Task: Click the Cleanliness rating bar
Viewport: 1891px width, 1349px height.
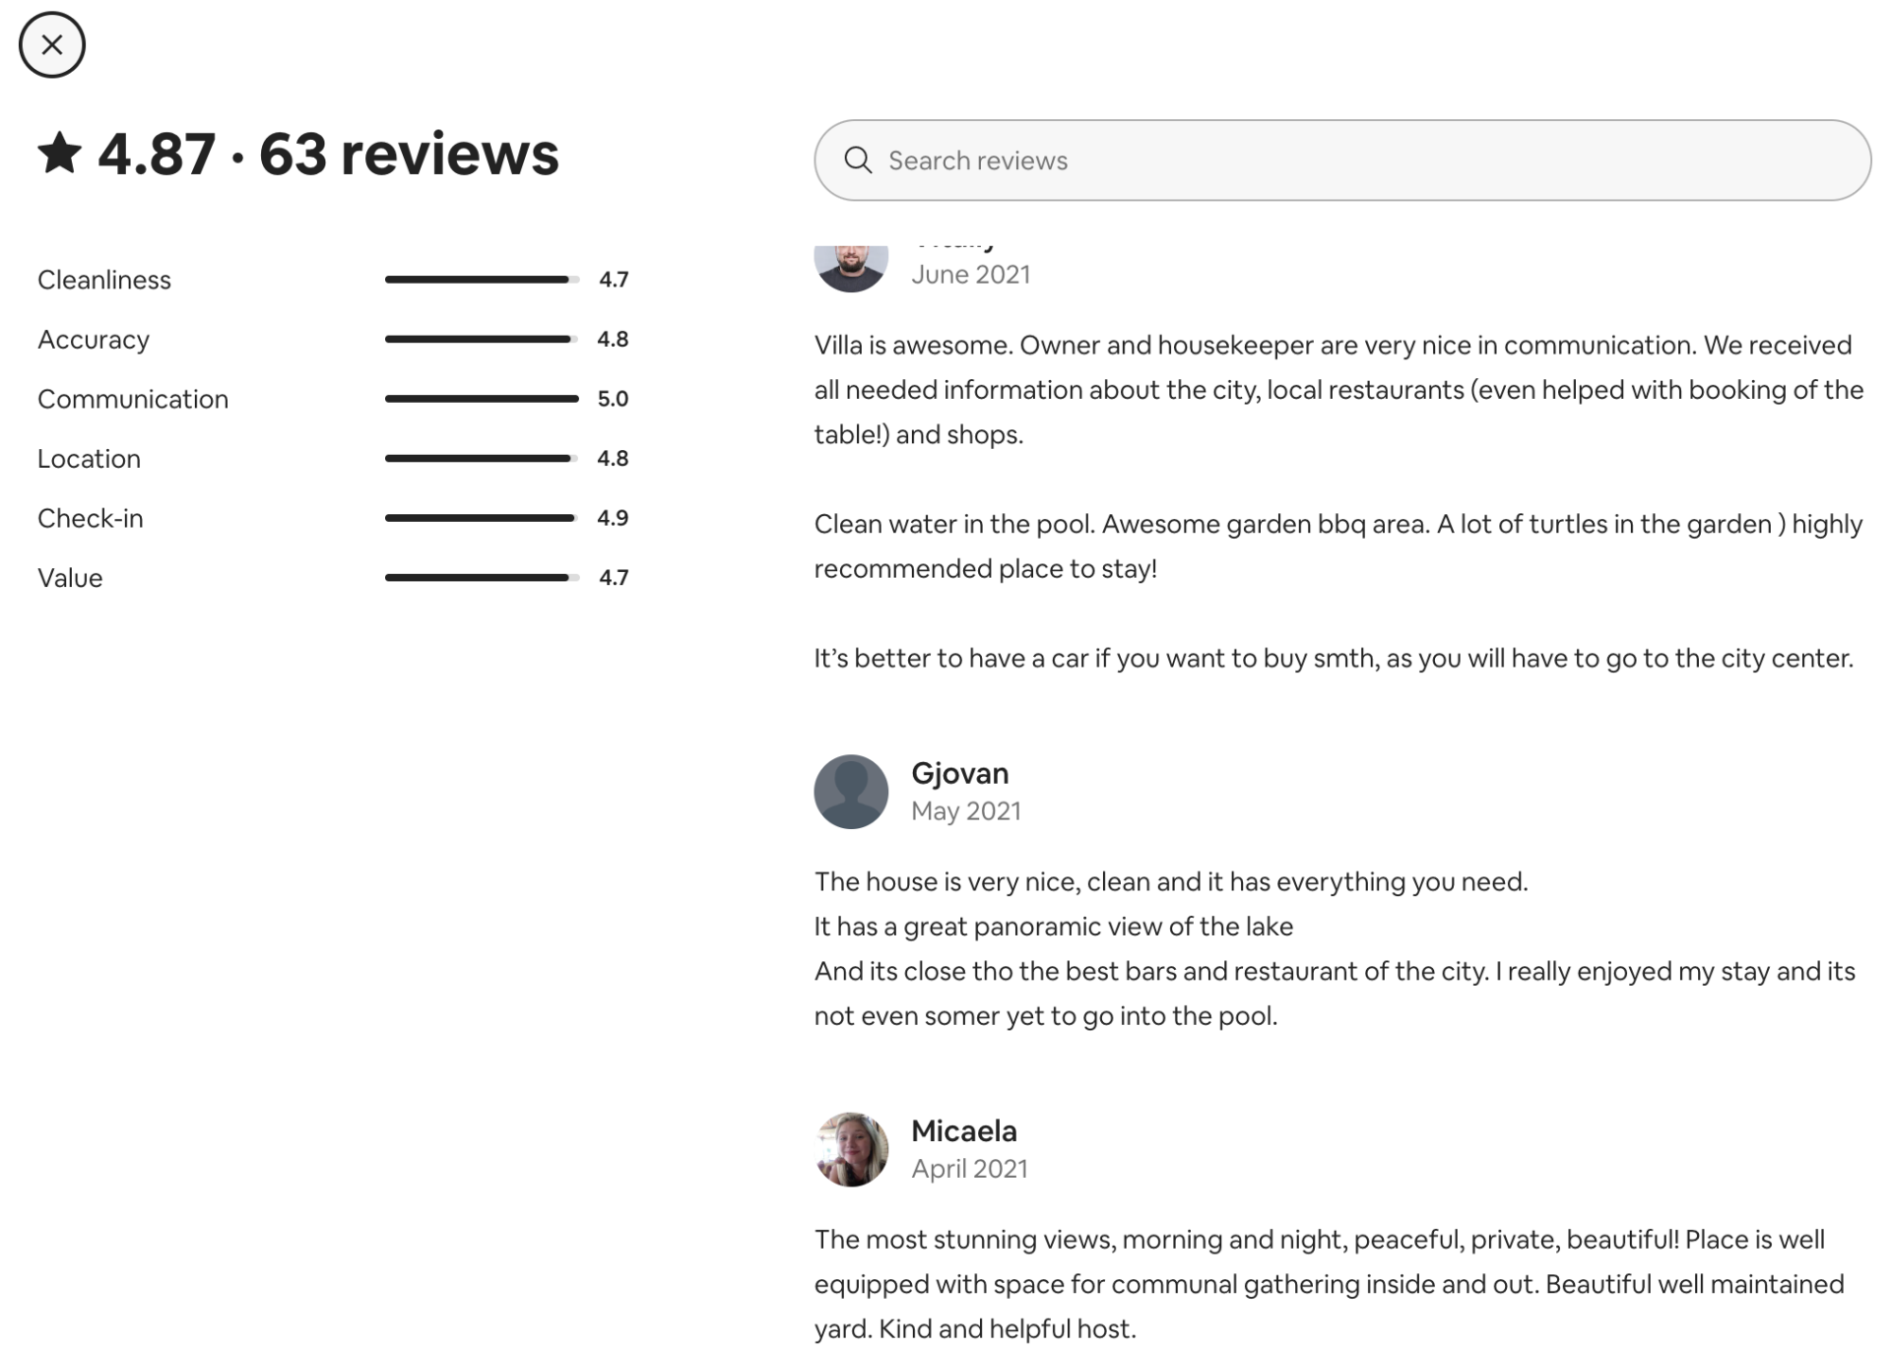Action: point(482,280)
